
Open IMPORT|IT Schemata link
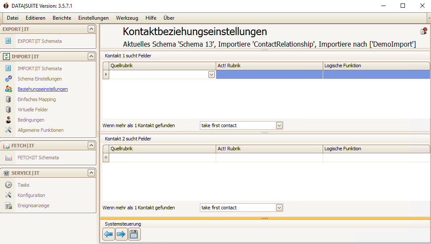pyautogui.click(x=39, y=68)
